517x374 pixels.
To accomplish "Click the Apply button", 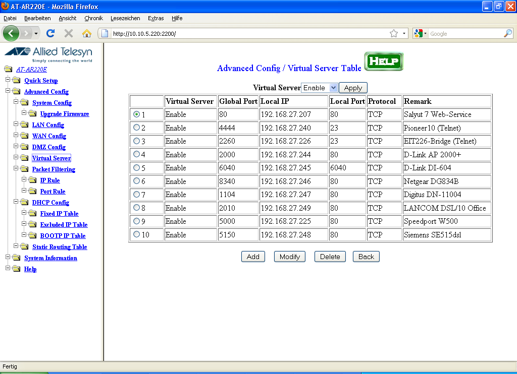I will pos(353,88).
